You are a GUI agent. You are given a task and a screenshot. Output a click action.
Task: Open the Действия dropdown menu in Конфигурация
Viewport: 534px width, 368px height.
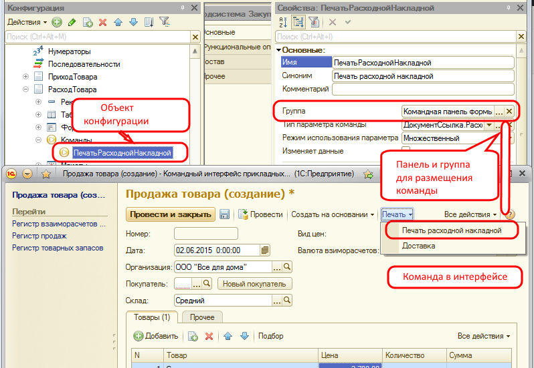point(27,22)
